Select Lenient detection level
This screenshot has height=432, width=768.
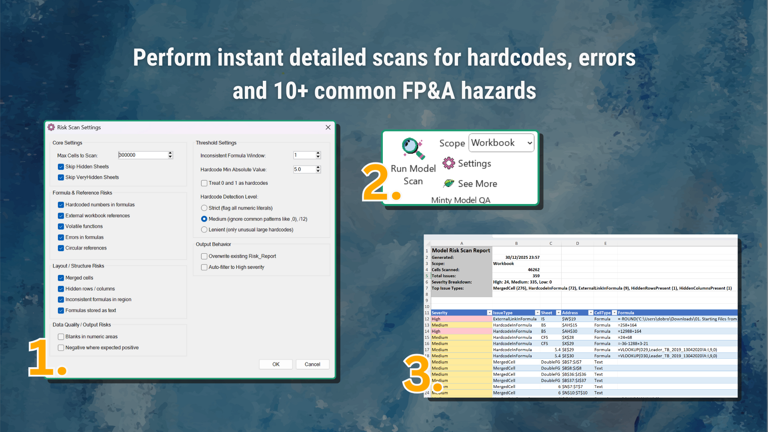(x=204, y=229)
